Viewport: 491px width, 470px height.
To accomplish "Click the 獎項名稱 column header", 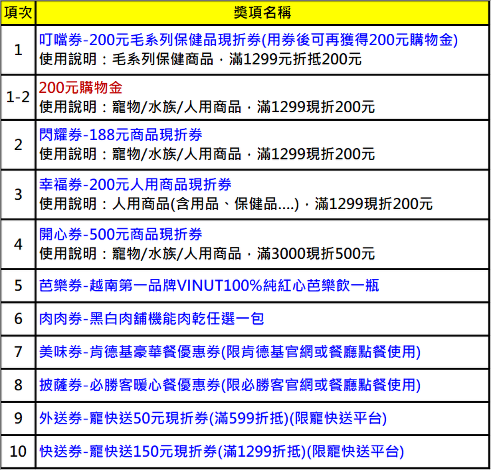I will 262,13.
